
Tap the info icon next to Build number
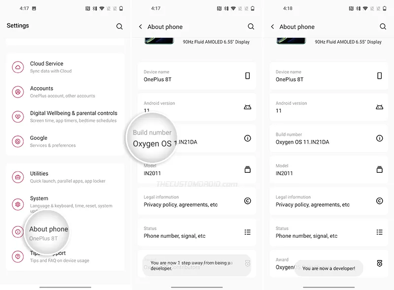point(248,138)
